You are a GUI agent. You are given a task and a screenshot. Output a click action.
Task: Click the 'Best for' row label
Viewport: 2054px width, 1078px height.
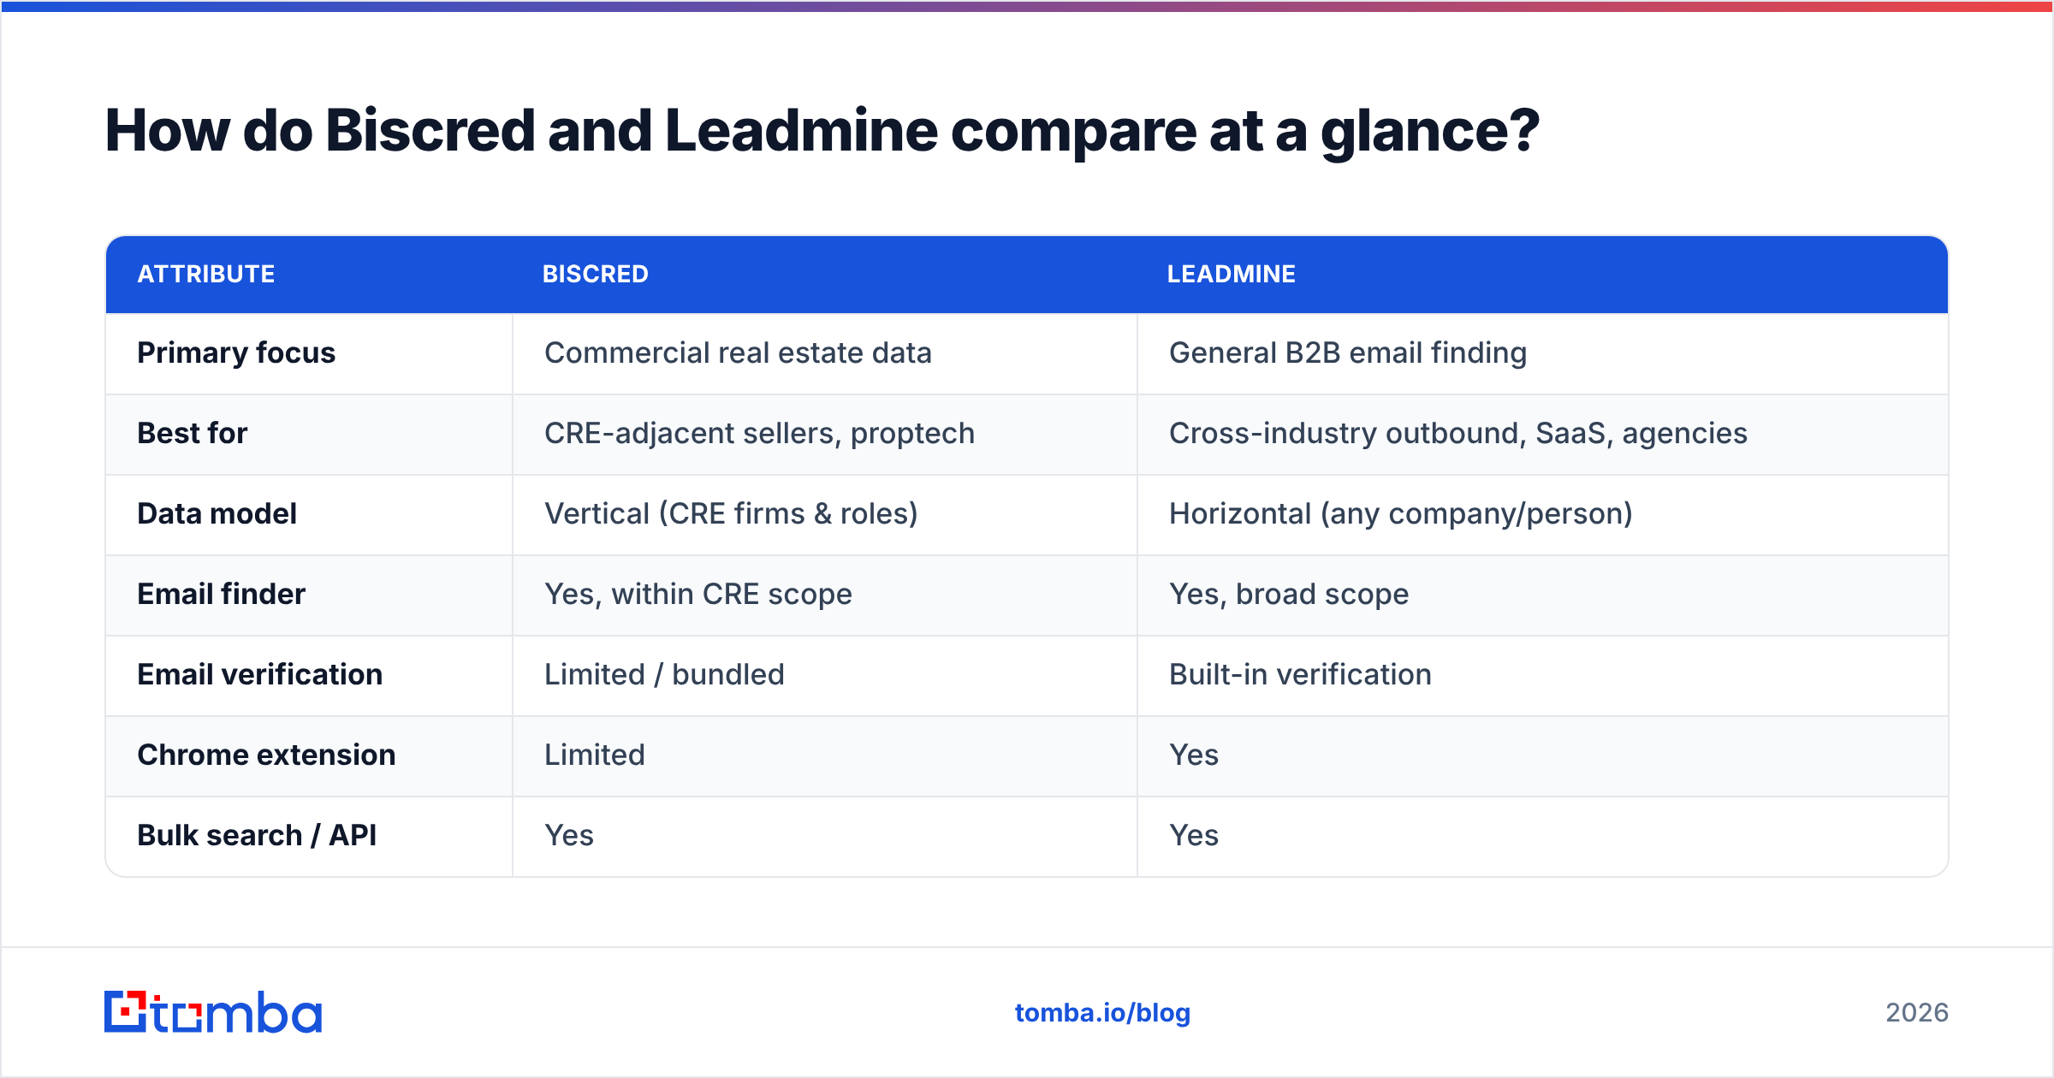point(193,434)
